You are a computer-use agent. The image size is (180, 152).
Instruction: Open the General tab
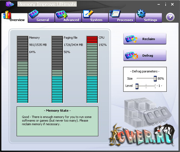click(41, 18)
